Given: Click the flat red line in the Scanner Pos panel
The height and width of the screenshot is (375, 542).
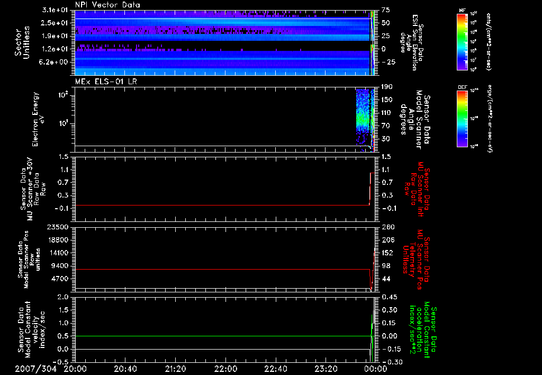Looking at the screenshot, I should click(x=222, y=269).
